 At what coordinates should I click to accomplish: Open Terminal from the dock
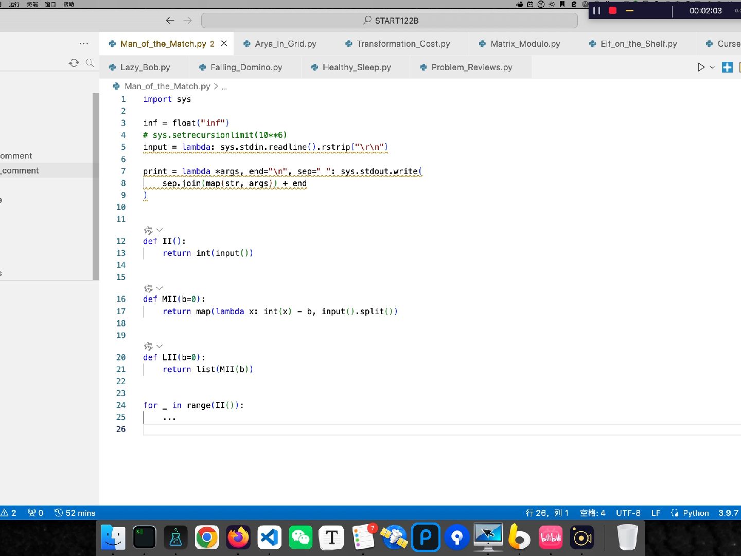click(x=145, y=537)
